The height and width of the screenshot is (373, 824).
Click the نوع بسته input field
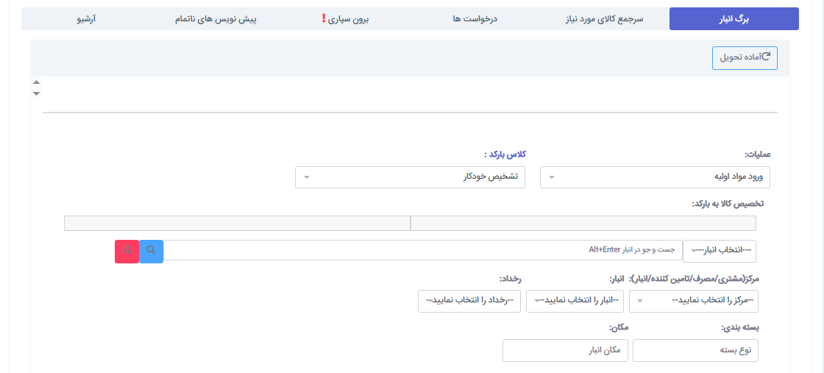tap(695, 351)
